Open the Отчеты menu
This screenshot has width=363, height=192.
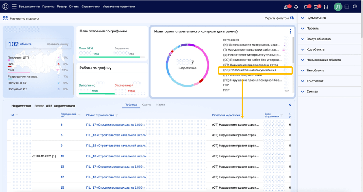tap(74, 7)
